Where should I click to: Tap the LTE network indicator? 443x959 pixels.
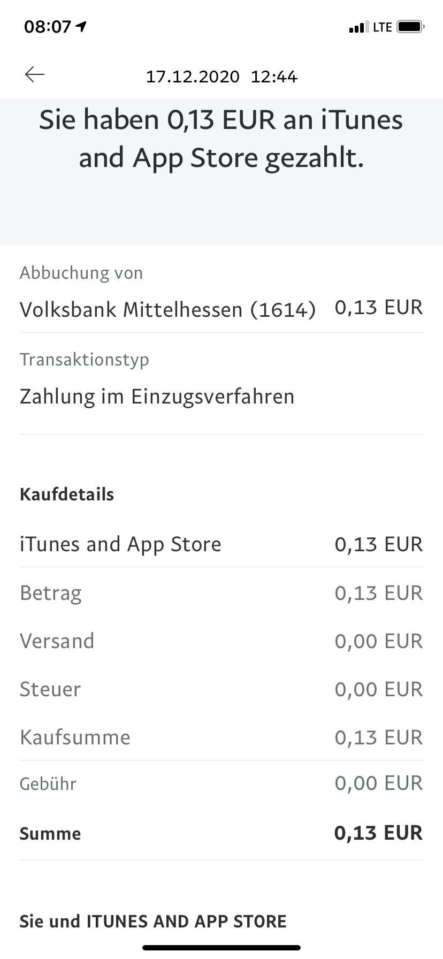[x=383, y=27]
